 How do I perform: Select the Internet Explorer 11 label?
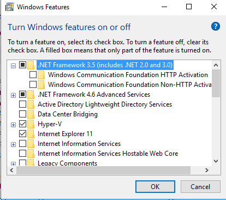pos(65,134)
